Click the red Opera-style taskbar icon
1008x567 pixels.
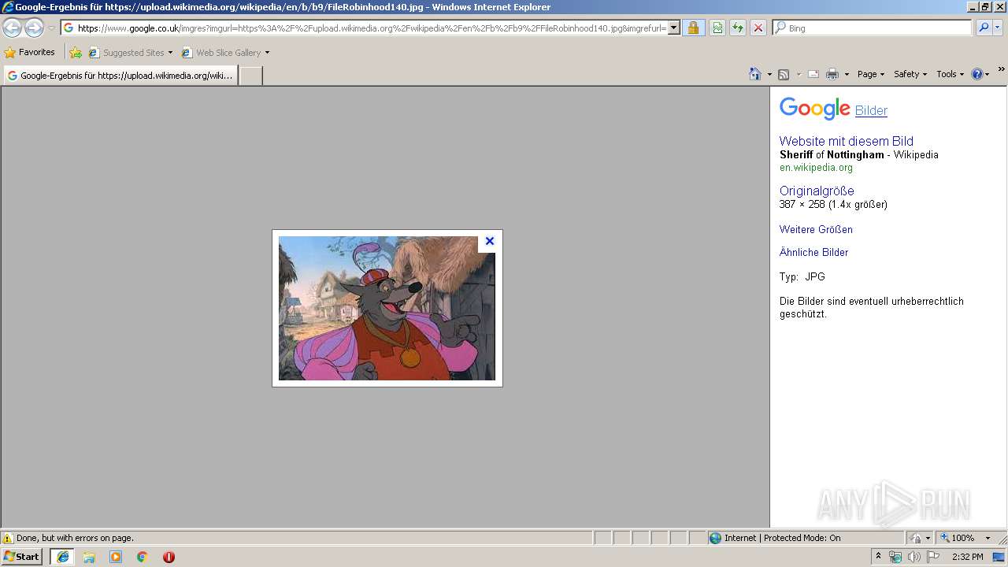pyautogui.click(x=169, y=557)
